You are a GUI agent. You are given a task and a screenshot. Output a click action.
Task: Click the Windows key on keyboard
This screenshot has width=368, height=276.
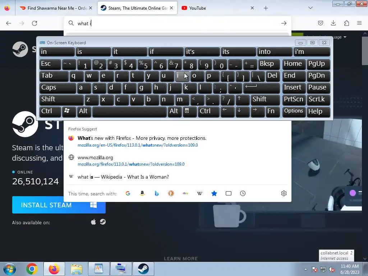[69, 112]
